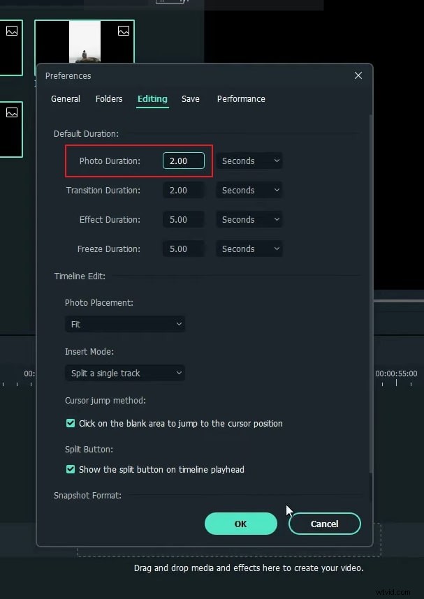The height and width of the screenshot is (599, 424).
Task: Open the Performance tab
Action: click(241, 99)
